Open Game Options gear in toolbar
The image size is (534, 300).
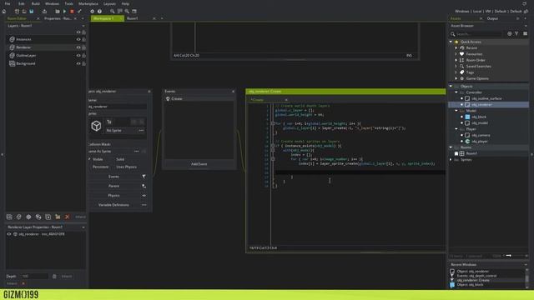click(x=92, y=11)
